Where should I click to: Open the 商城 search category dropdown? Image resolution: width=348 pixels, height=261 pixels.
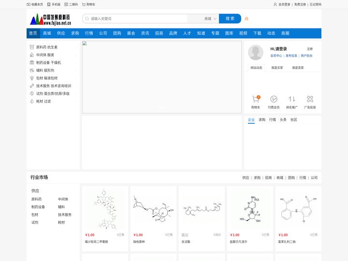(210, 19)
